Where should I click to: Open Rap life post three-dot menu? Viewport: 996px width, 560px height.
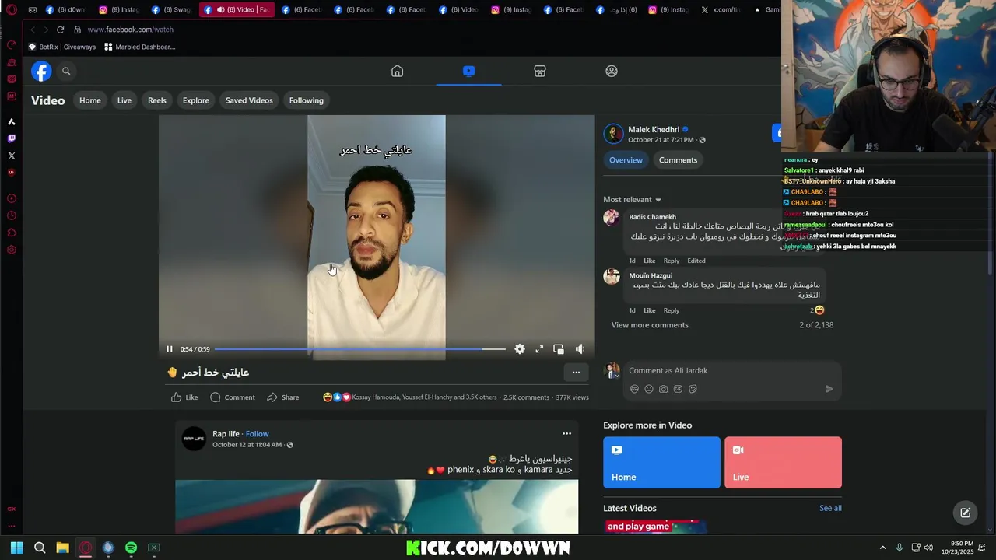[566, 434]
